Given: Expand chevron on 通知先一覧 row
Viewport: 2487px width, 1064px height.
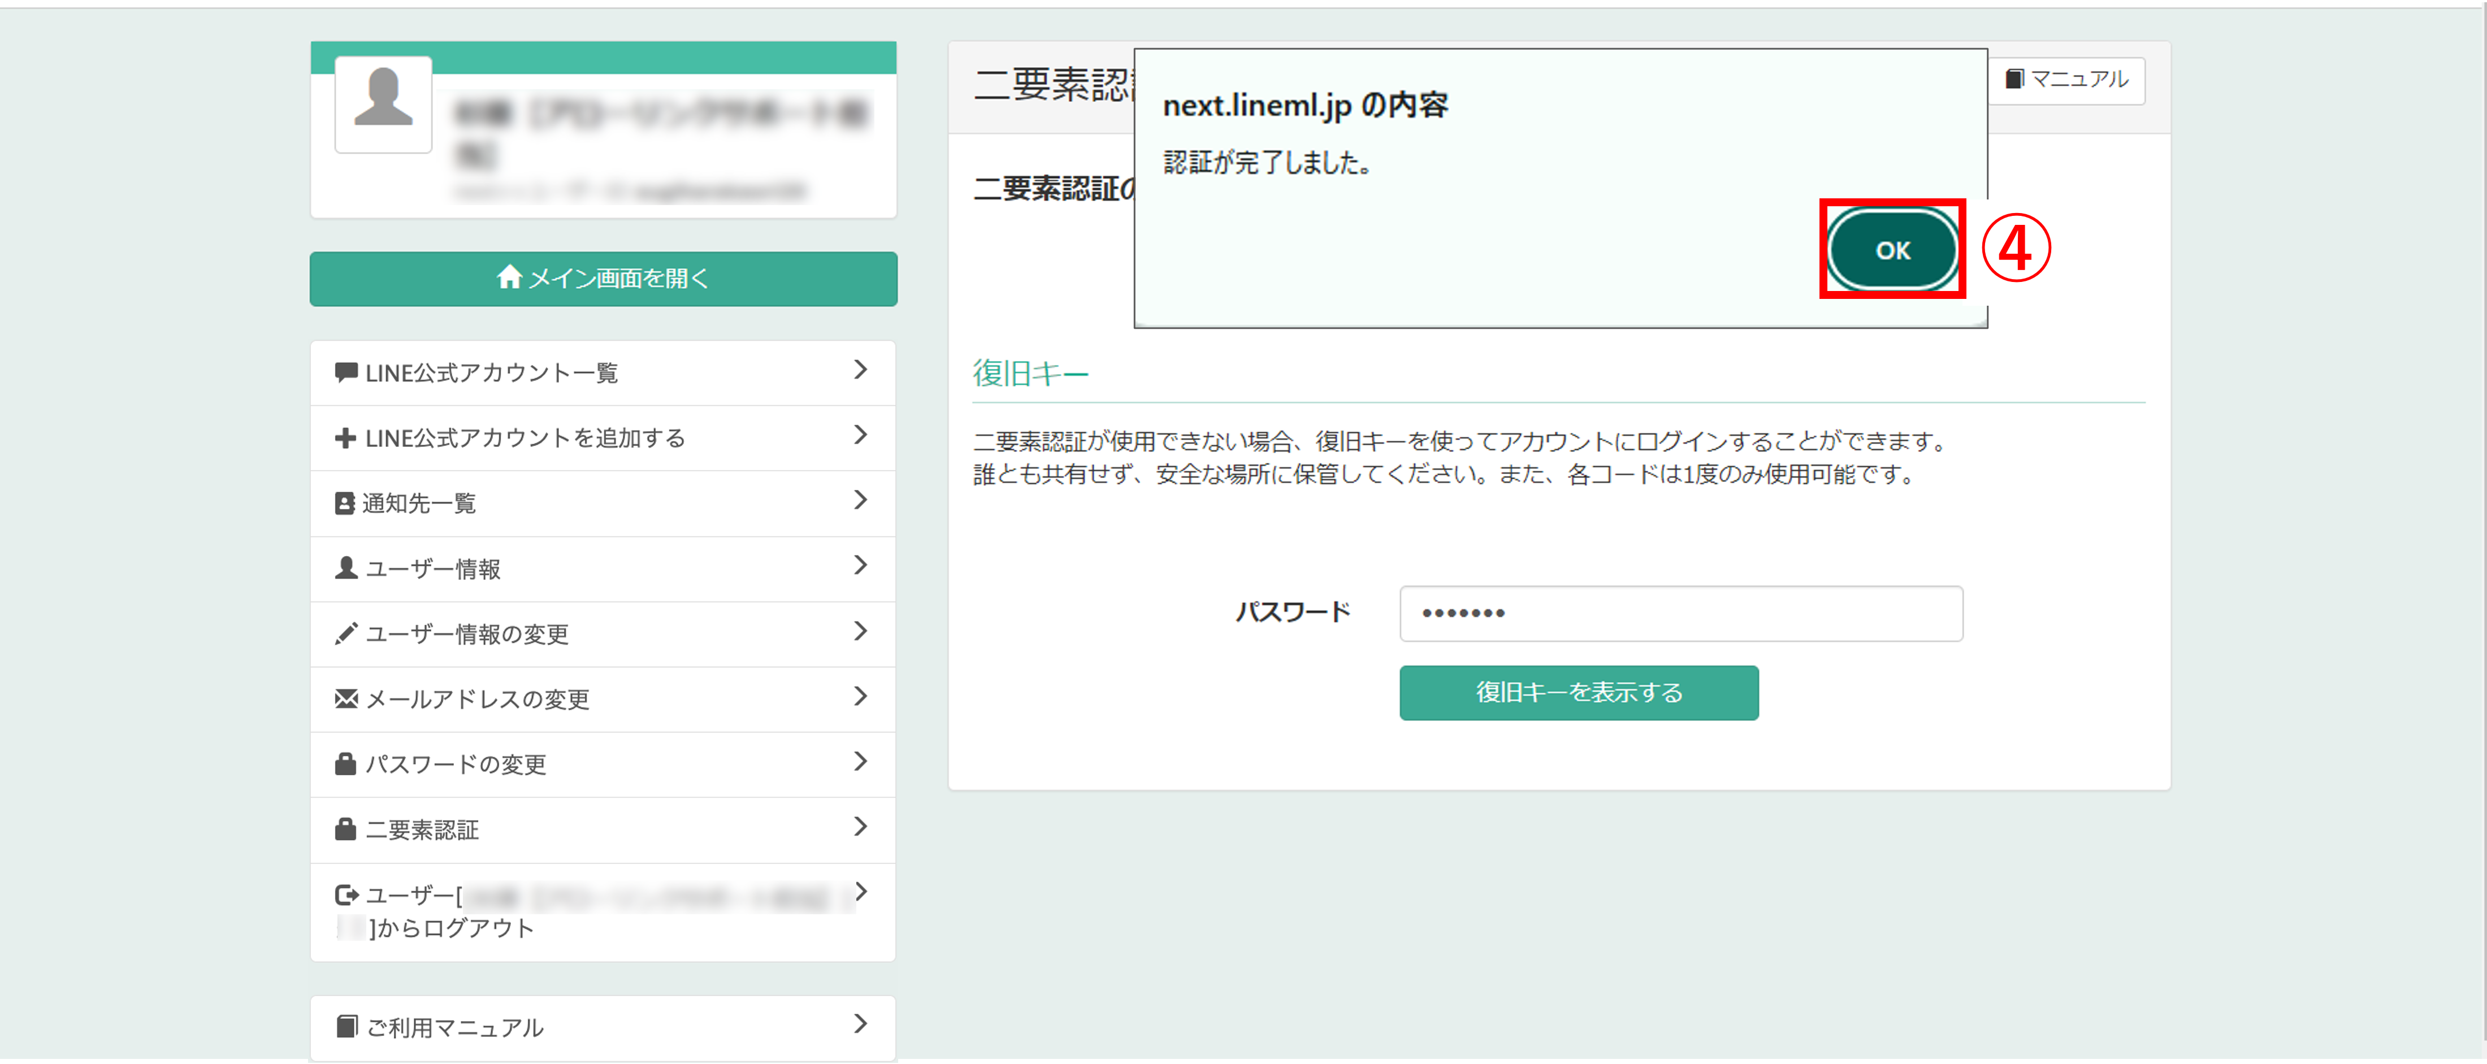Looking at the screenshot, I should (x=860, y=500).
